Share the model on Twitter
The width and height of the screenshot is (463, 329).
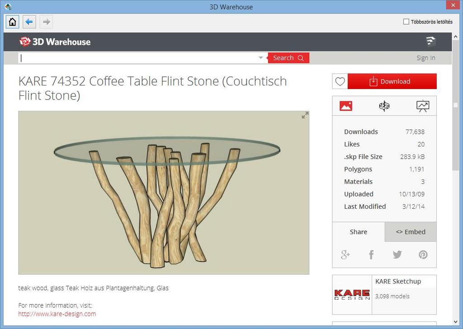397,254
